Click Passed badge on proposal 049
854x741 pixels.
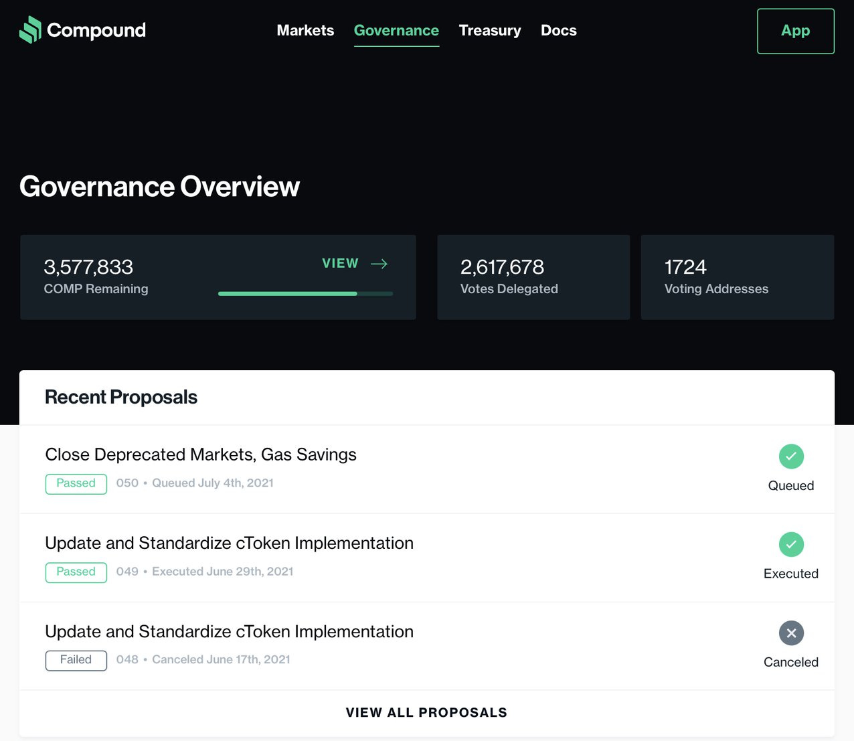click(x=76, y=572)
